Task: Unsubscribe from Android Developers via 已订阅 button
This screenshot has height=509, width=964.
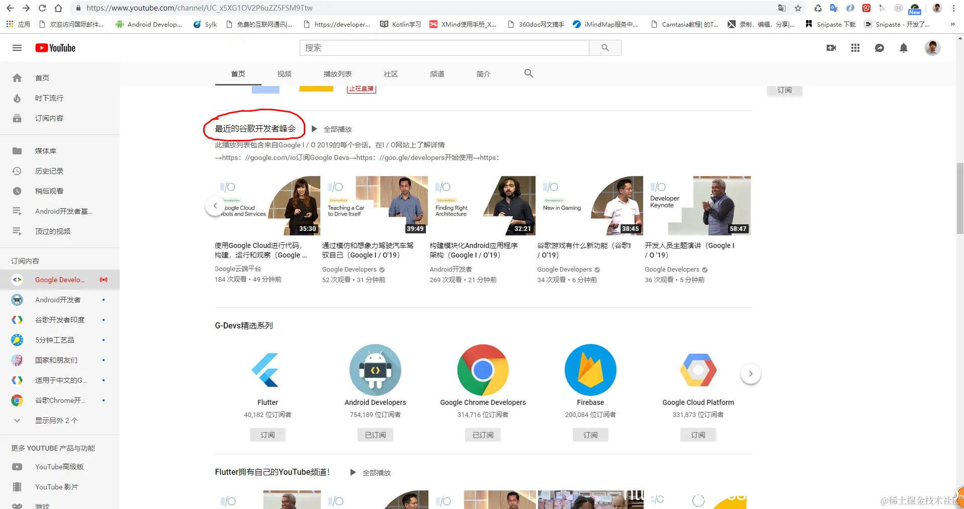Action: tap(375, 435)
